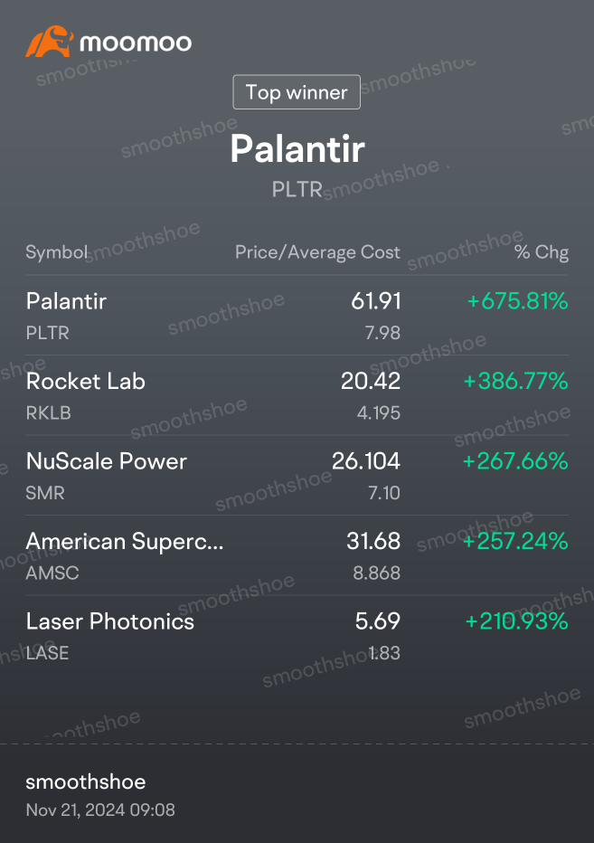Open the large Palantir heading
This screenshot has width=594, height=843.
pyautogui.click(x=297, y=149)
